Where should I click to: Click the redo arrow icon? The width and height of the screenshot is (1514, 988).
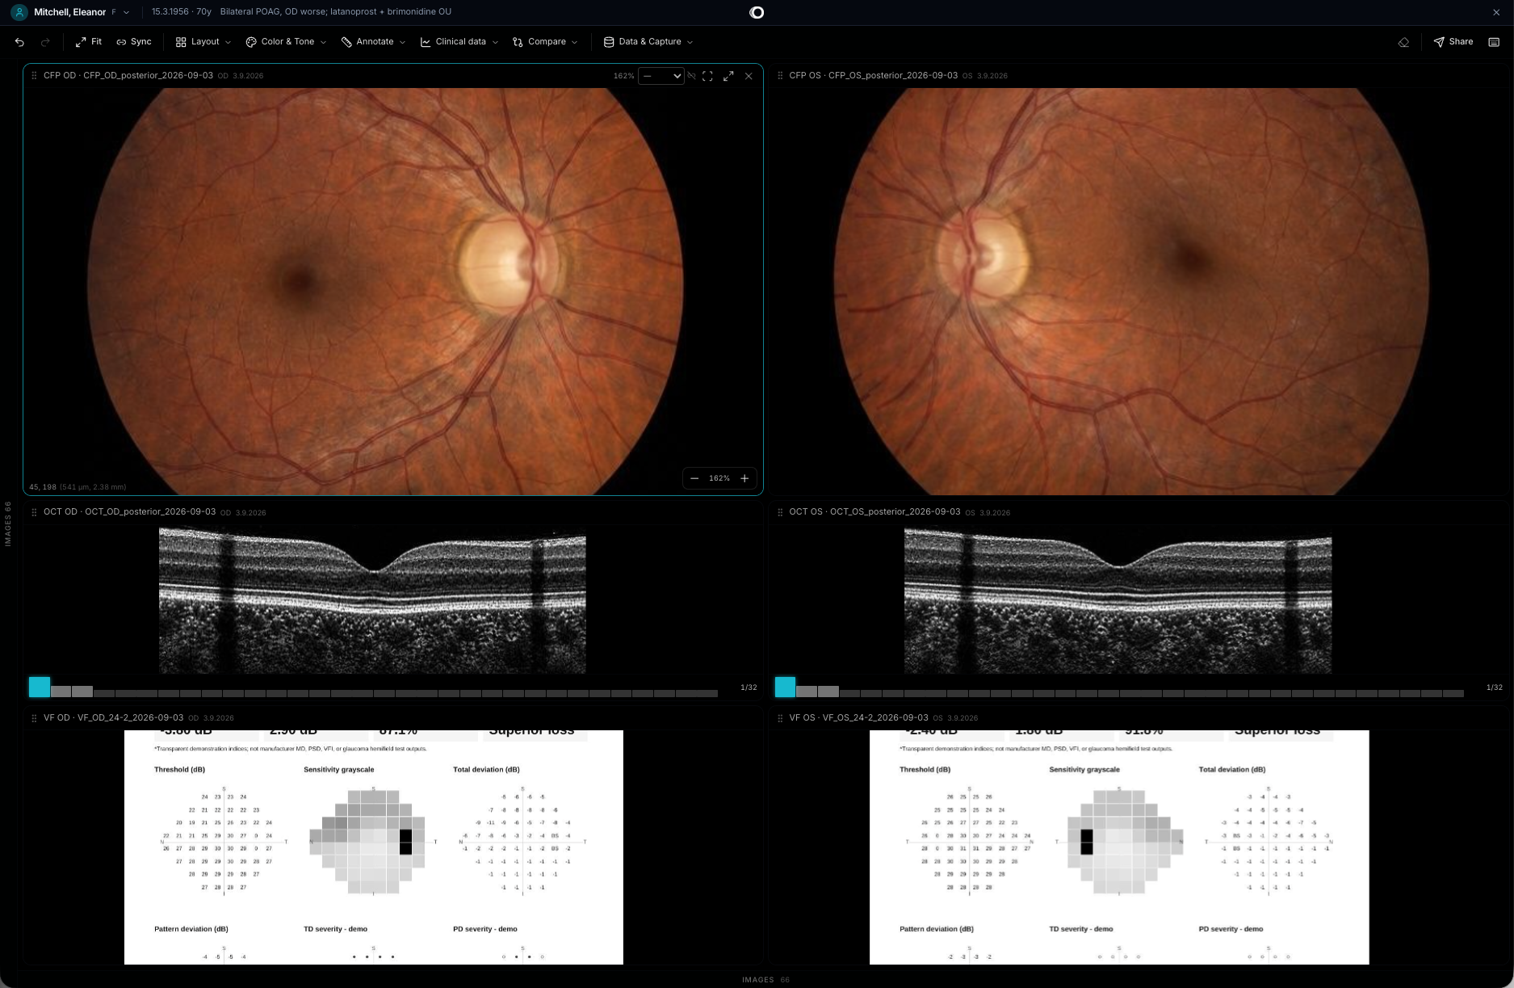click(x=45, y=42)
